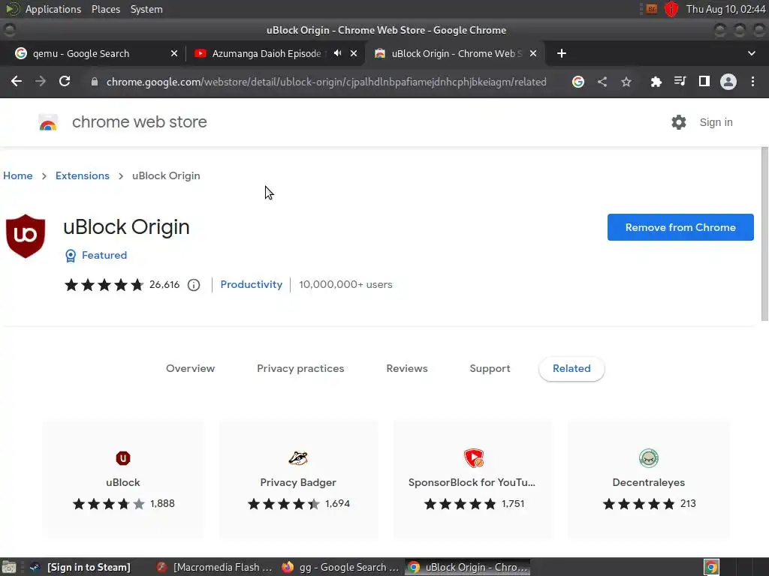Viewport: 769px width, 576px height.
Task: Go back to the previous page
Action: point(17,81)
